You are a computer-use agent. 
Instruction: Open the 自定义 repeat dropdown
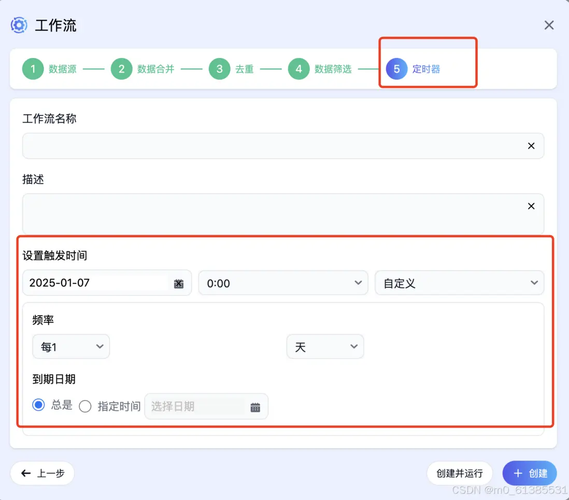click(x=459, y=283)
